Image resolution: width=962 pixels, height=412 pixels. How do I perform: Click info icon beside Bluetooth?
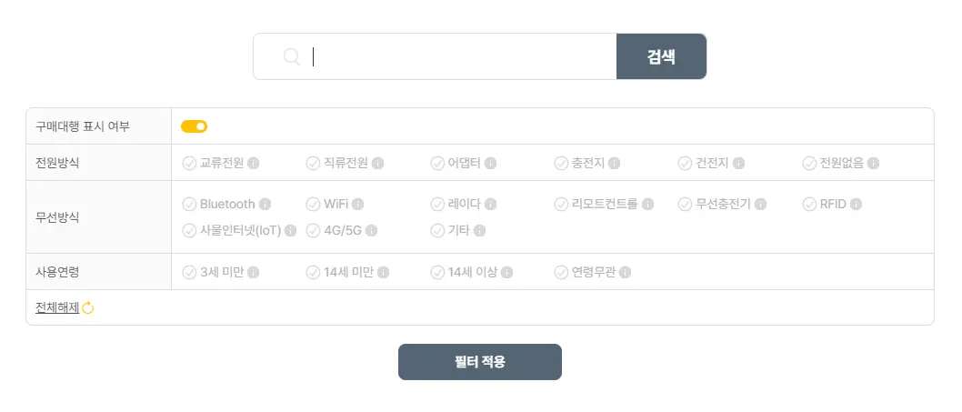point(266,205)
